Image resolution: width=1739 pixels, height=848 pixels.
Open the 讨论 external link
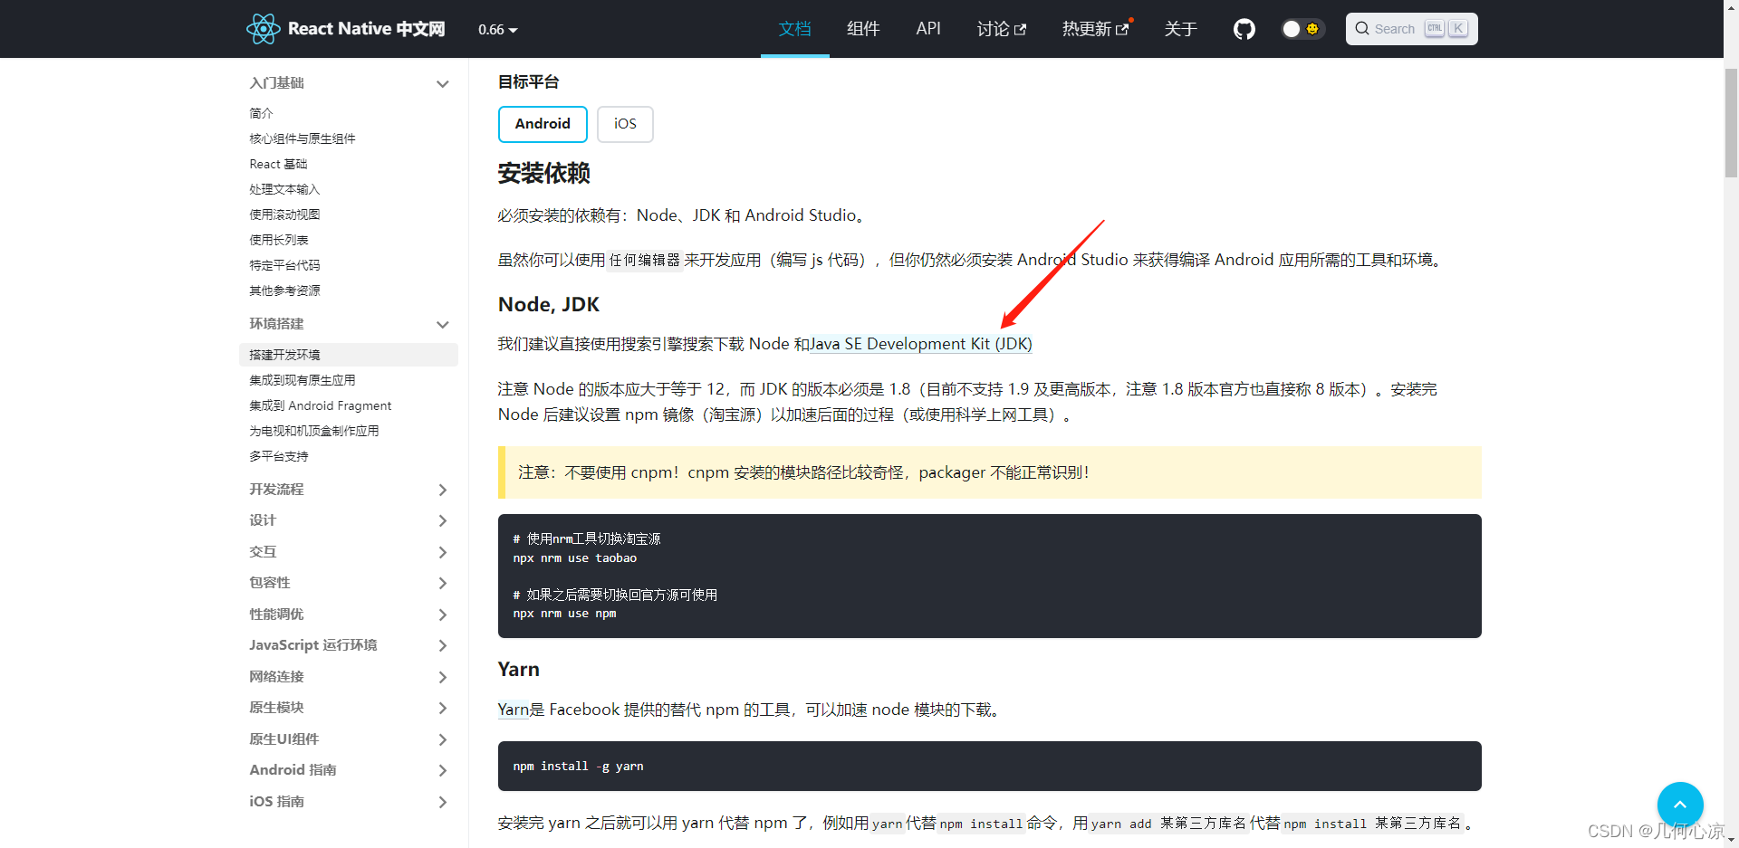coord(1002,29)
